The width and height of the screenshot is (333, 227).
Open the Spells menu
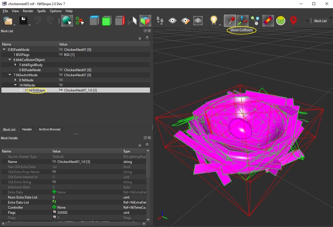pos(42,11)
